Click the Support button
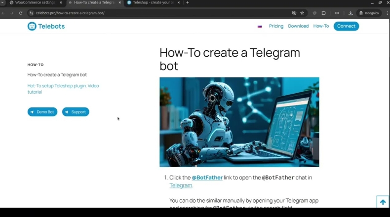390x217 pixels. pos(76,112)
